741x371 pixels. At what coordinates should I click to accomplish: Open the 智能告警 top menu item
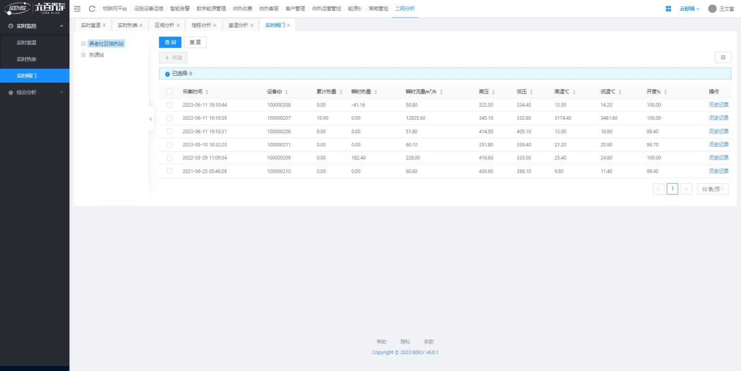coord(180,9)
